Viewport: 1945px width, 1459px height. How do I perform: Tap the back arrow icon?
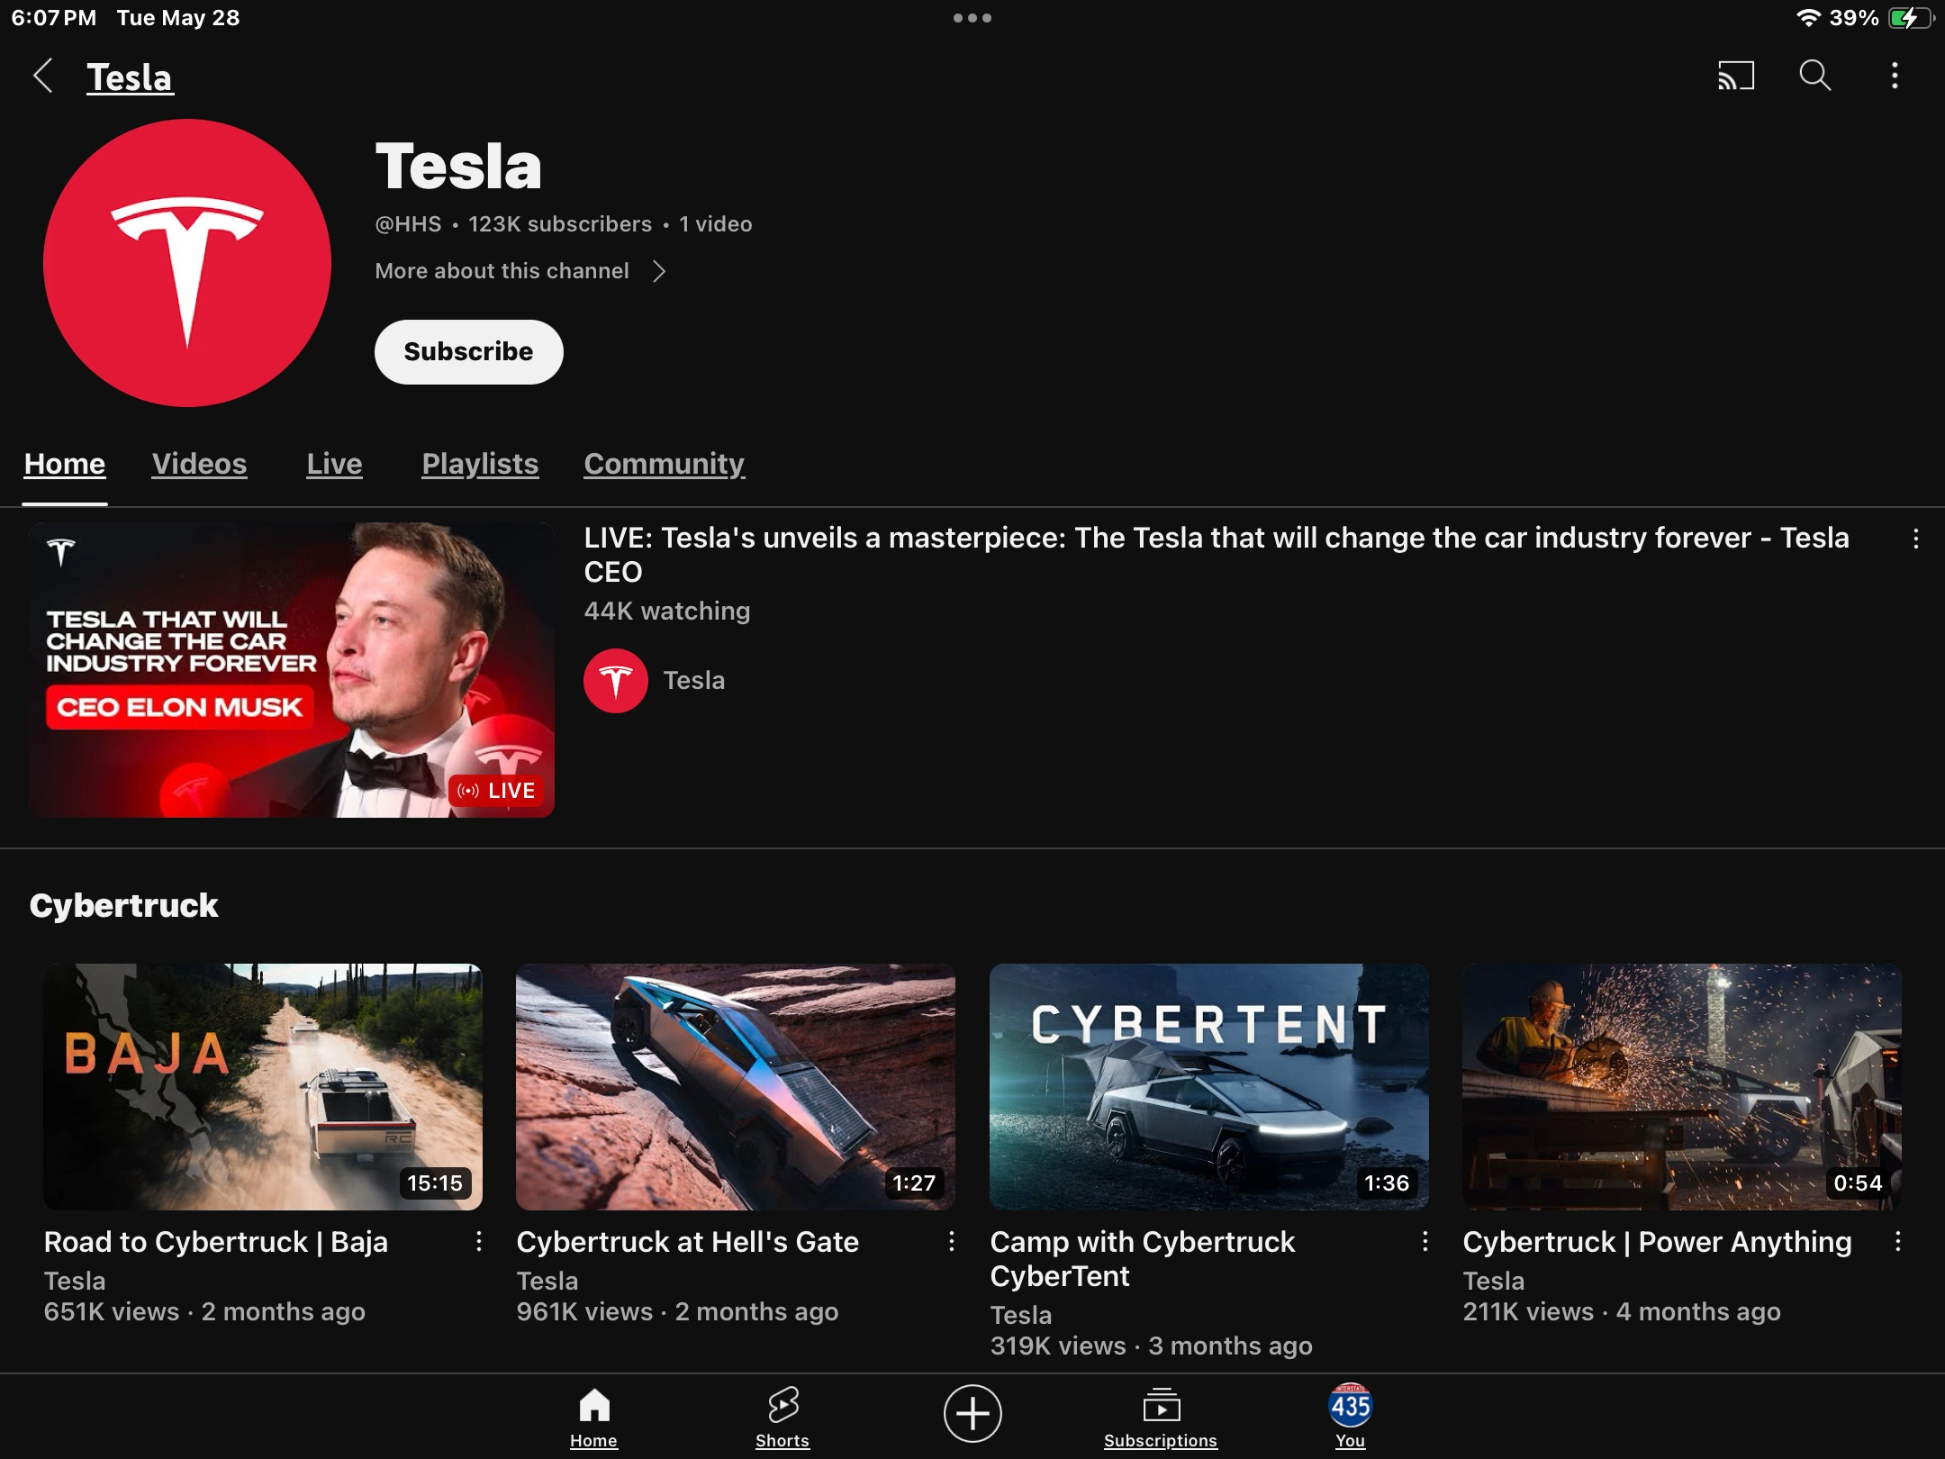(42, 76)
